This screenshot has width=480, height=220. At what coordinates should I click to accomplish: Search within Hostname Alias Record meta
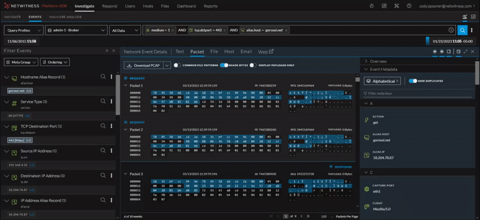103,77
